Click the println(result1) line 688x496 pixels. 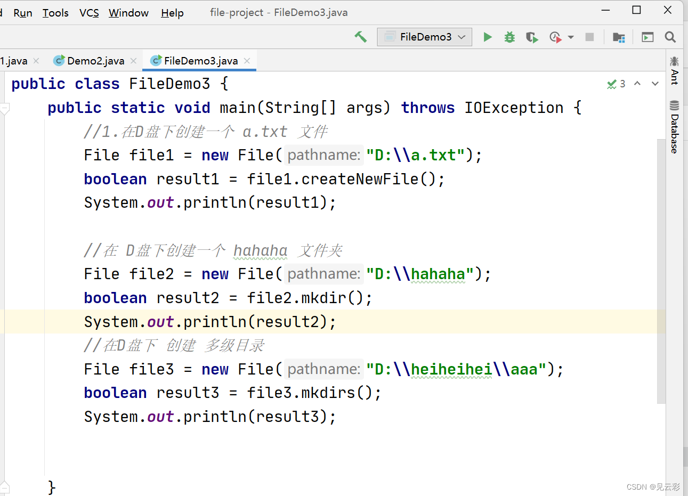[x=210, y=202]
